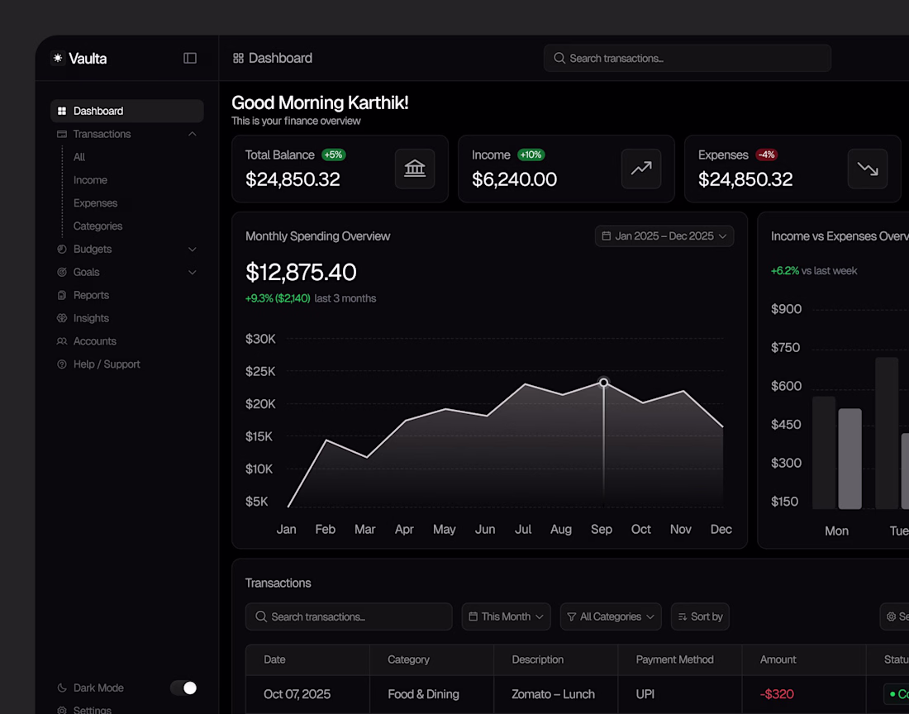Expand the Budgets submenu chevron
This screenshot has height=714, width=909.
[193, 250]
